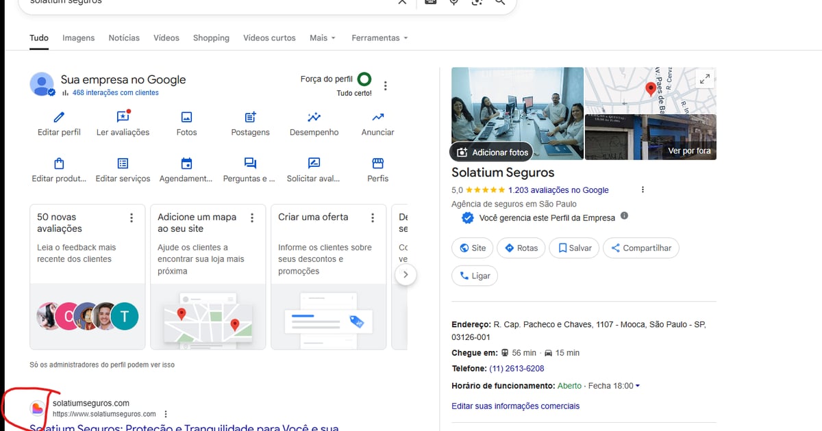Switch to Vídeos tab

(x=166, y=38)
